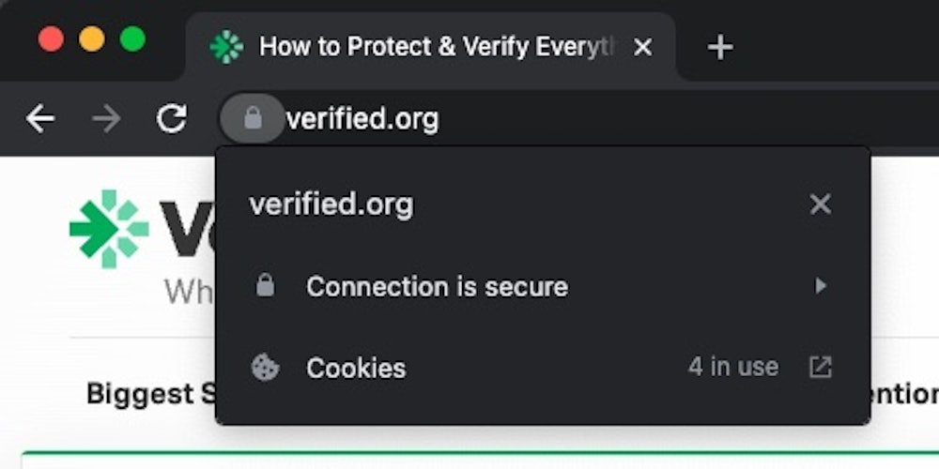Open cookie settings via the external link icon

click(820, 368)
